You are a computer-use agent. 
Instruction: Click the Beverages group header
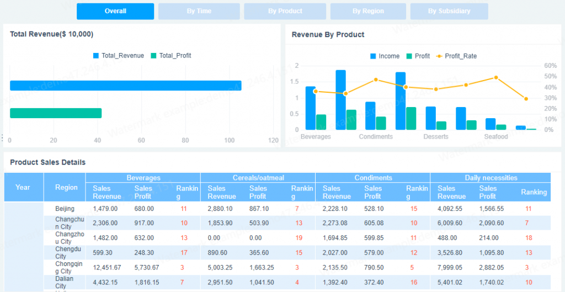[143, 178]
